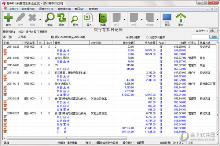Open the 文件(F) menu
This screenshot has width=220, height=146.
[14, 9]
